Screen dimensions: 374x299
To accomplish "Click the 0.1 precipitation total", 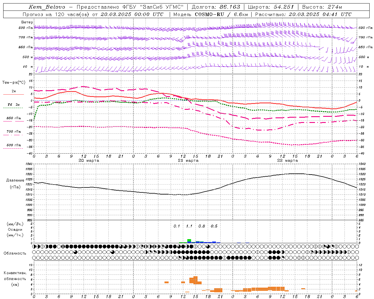I will coord(176,226).
